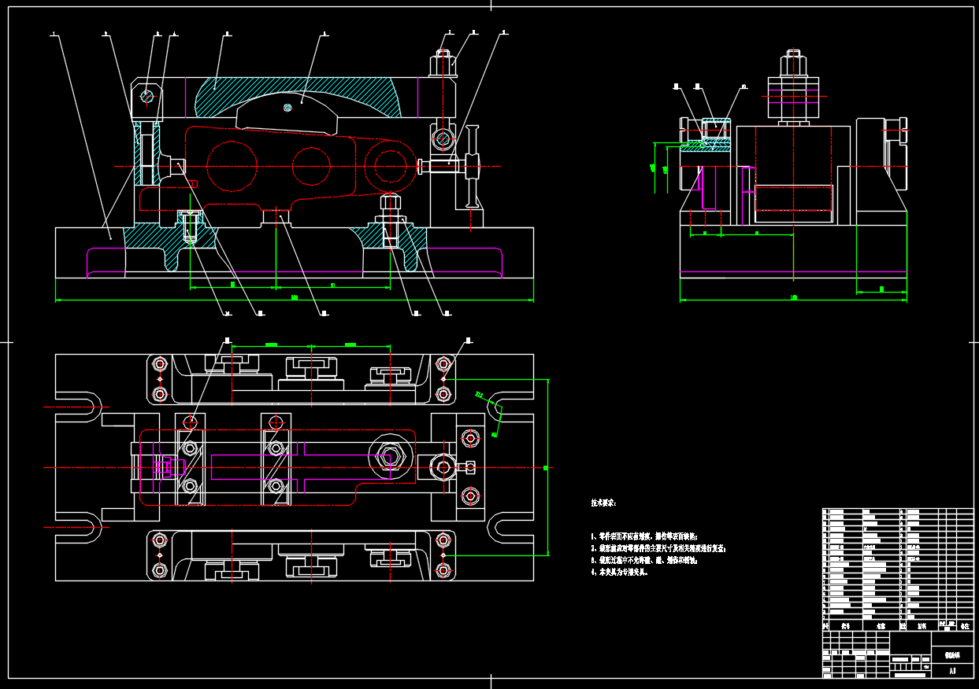979x689 pixels.
Task: Click the part balloon number 1 at top left
Action: click(54, 35)
